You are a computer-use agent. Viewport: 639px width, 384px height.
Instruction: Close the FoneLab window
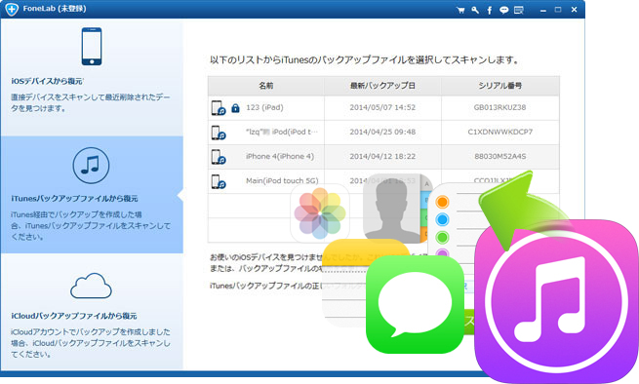(x=574, y=10)
